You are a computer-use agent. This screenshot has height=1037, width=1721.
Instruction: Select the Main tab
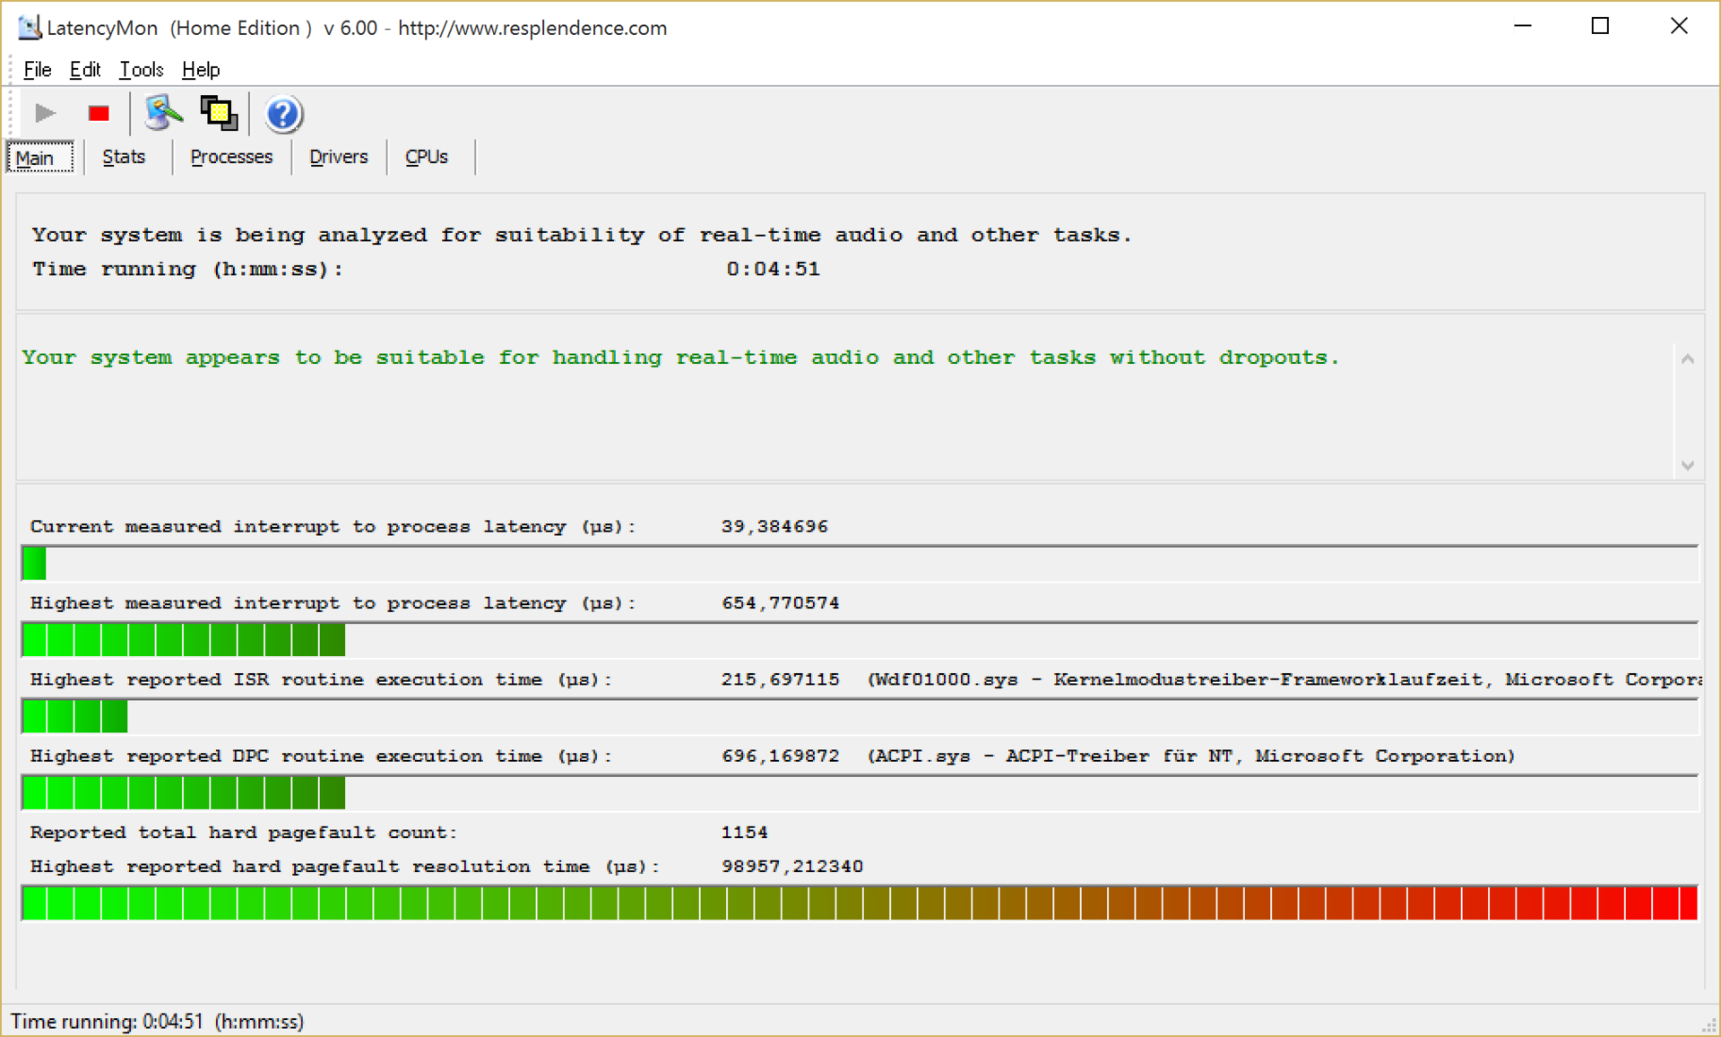(36, 158)
